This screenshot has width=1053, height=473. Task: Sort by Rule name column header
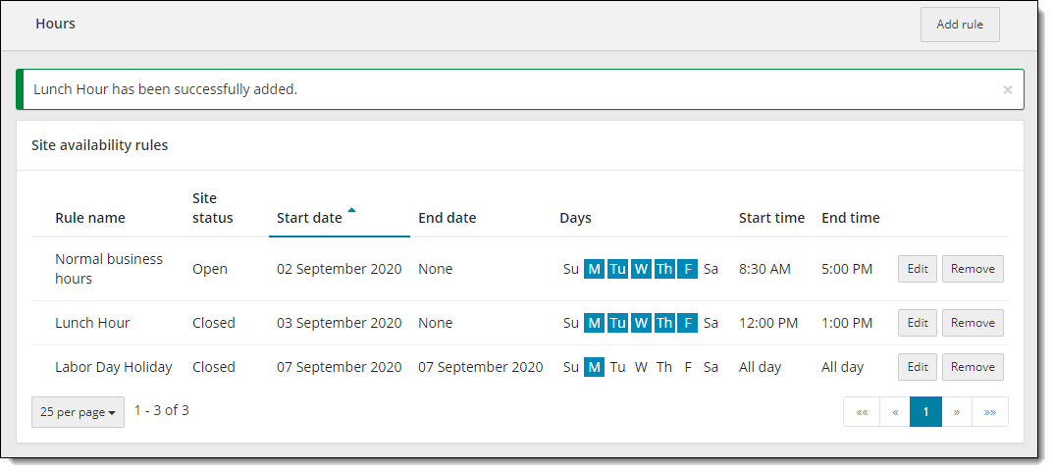click(90, 218)
